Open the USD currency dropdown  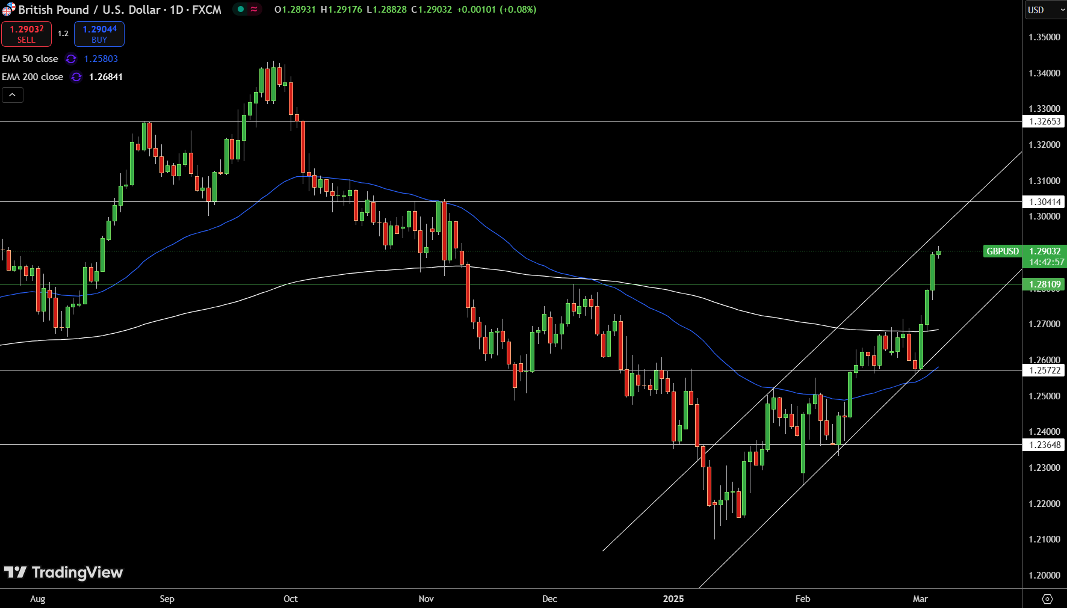point(1045,10)
